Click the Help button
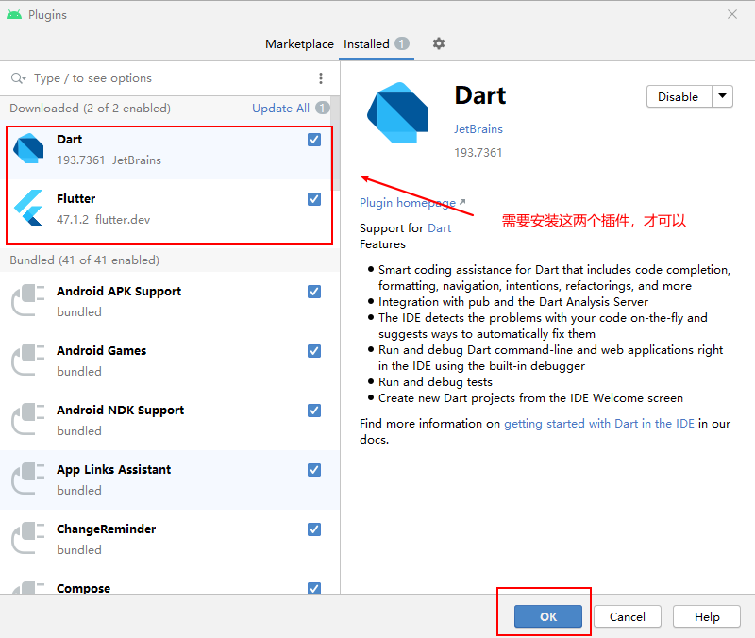Viewport: 755px width, 638px height. pos(707,616)
